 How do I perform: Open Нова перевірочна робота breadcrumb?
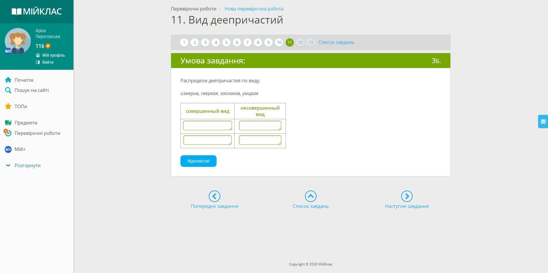point(254,9)
